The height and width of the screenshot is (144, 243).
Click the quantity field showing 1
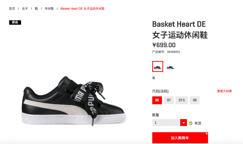coord(166,123)
